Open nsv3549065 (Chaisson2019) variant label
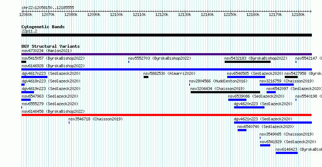 tap(287, 134)
